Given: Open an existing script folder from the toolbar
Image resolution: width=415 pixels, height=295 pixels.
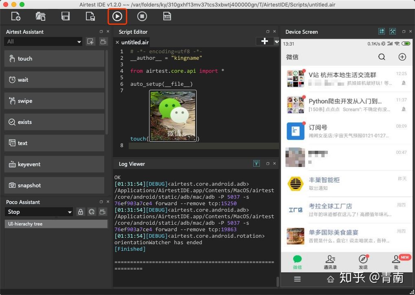Looking at the screenshot, I should [40, 16].
